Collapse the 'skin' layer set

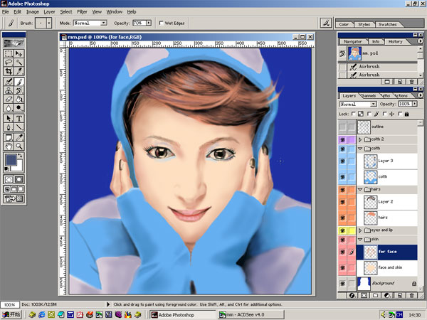(x=360, y=240)
